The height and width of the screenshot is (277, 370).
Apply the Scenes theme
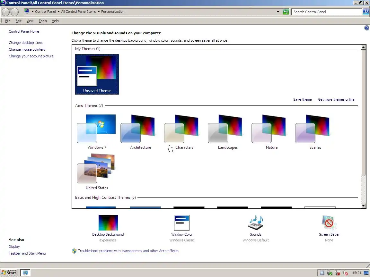pyautogui.click(x=315, y=132)
